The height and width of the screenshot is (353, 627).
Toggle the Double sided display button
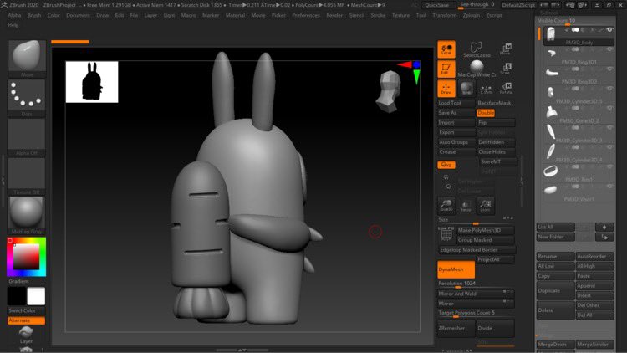486,113
